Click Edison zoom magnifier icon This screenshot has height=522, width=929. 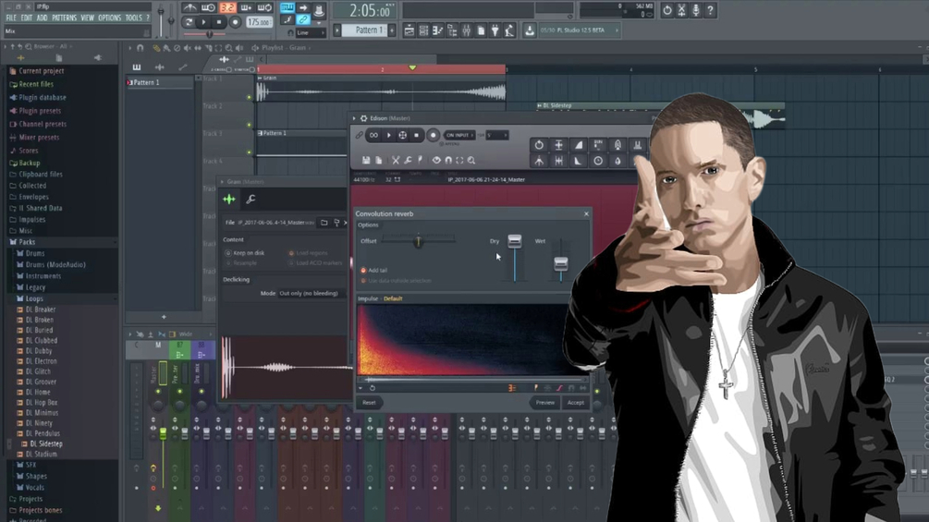(x=471, y=161)
